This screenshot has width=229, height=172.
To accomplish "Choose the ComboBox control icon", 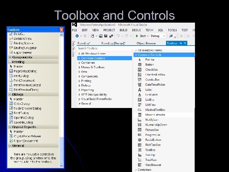I will pyautogui.click(x=140, y=80).
